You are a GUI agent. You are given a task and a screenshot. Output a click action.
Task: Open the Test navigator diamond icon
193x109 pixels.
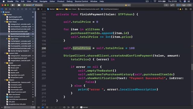pos(22,9)
